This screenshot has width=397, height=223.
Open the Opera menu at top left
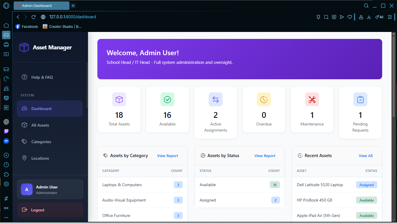tap(6, 6)
